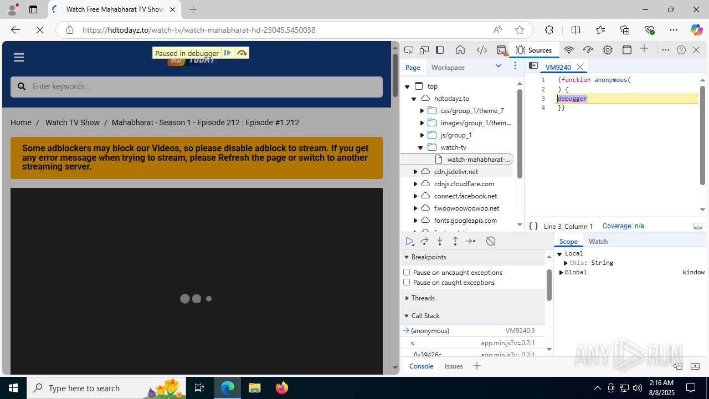Open File Explorer from the taskbar
This screenshot has height=399, width=709.
point(255,388)
